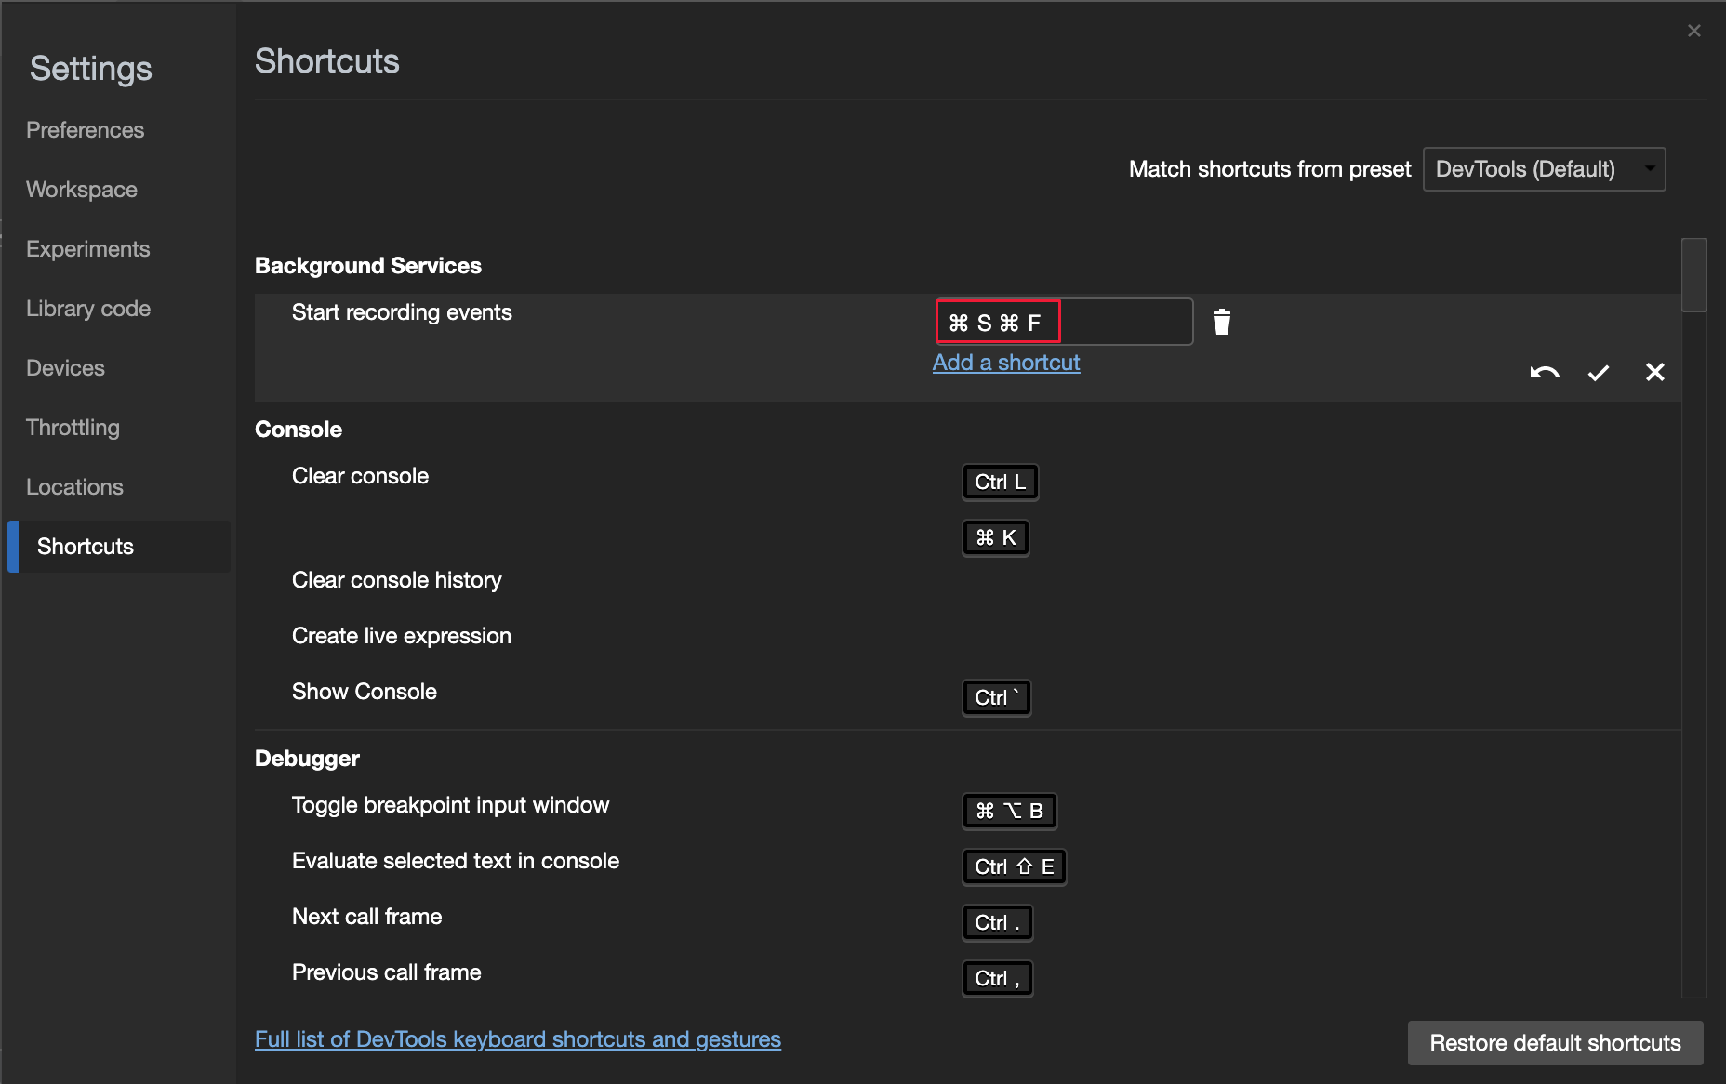Screen dimensions: 1726x1084
Task: Open the Throttling settings tab
Action: [x=73, y=428]
